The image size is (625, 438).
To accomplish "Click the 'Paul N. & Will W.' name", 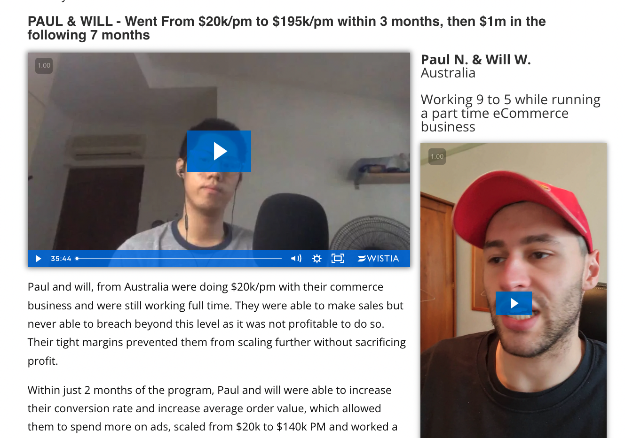I will coord(475,60).
